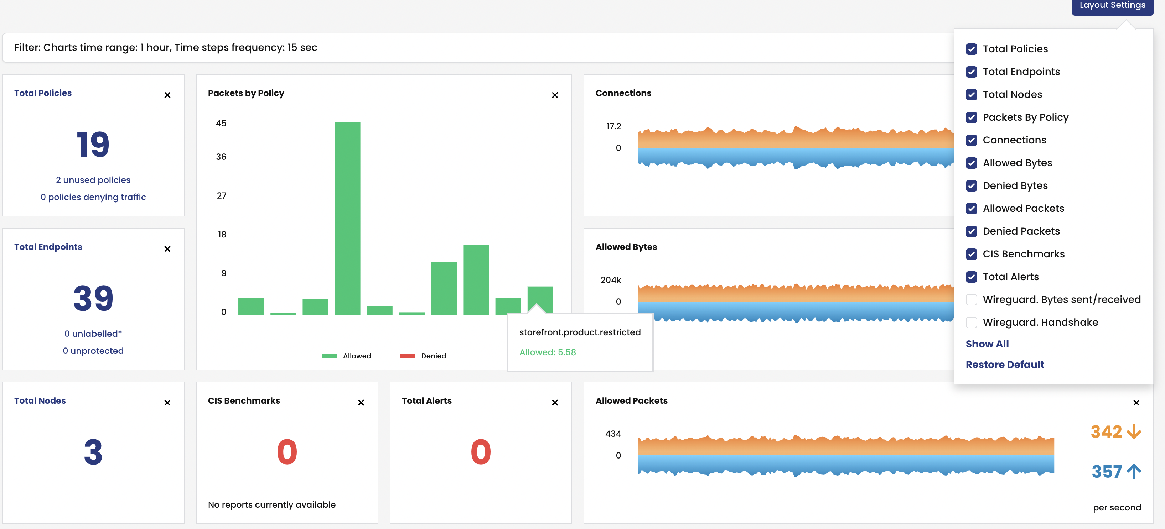Image resolution: width=1165 pixels, height=529 pixels.
Task: Uncheck the Denied Bytes option
Action: (x=972, y=186)
